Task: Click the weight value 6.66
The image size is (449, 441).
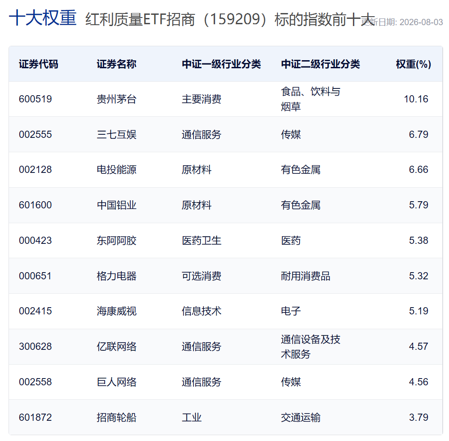Action: [x=418, y=169]
